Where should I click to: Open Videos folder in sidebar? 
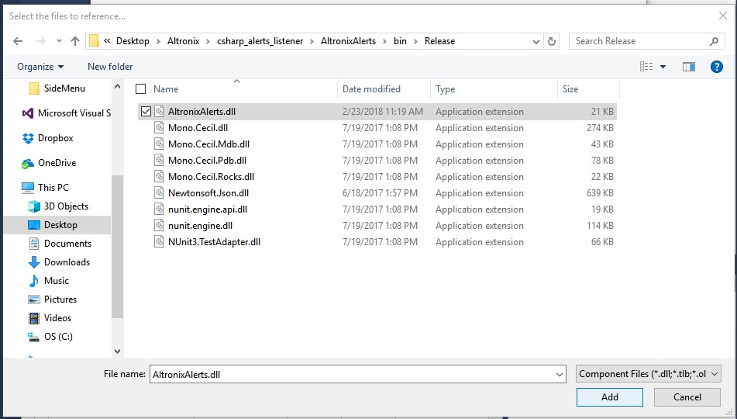click(x=50, y=318)
